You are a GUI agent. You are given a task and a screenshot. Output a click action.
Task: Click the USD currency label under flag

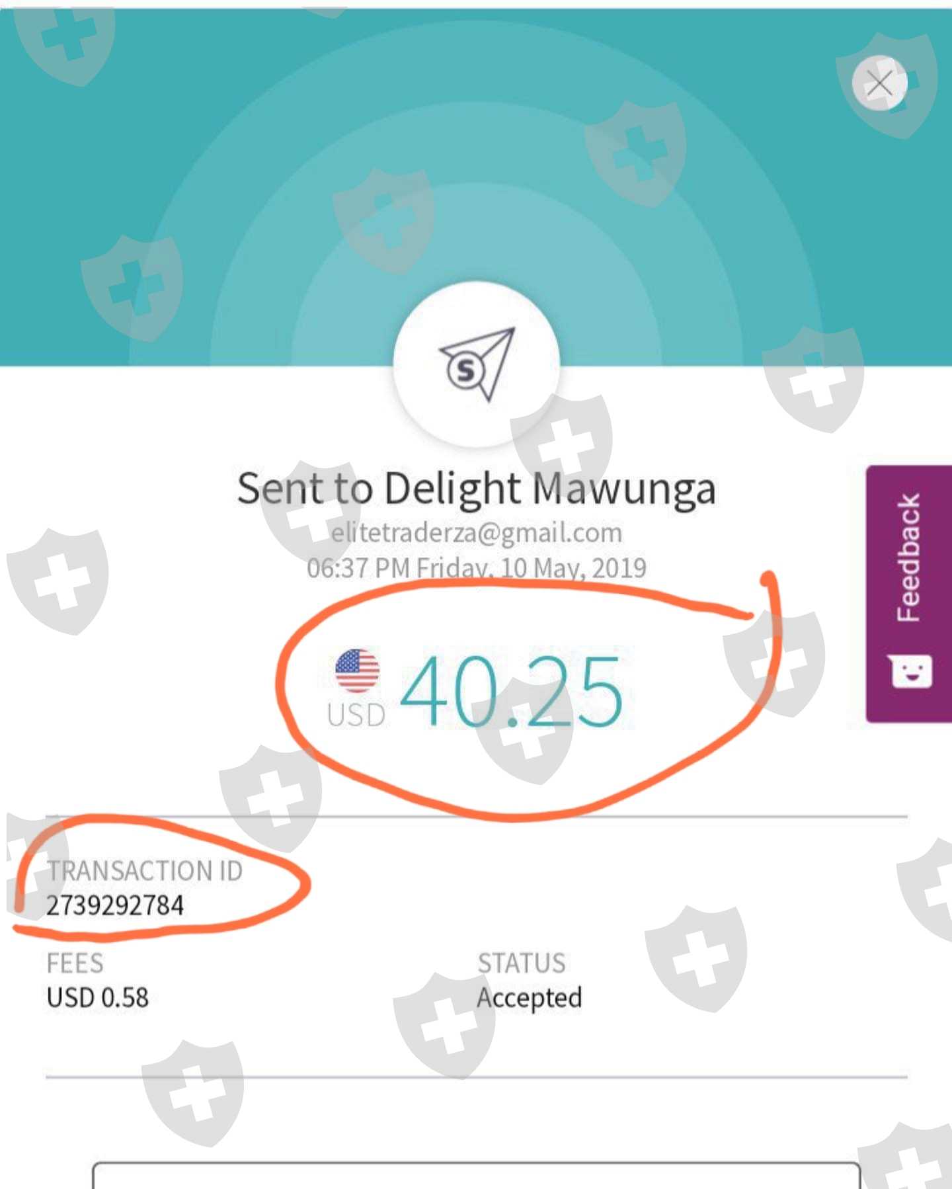(x=356, y=716)
